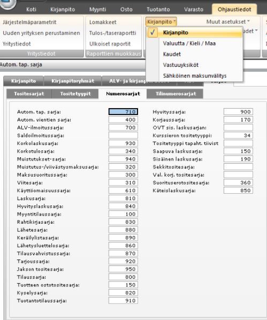Click the Lähetesarja field
Viewport: 267px width, 320px height.
(x=123, y=230)
